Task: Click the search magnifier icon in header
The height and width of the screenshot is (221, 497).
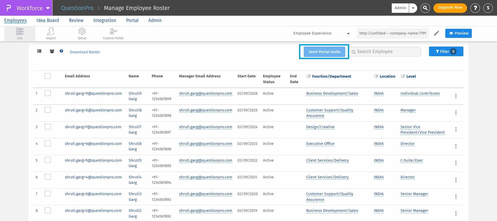Action: [425, 8]
